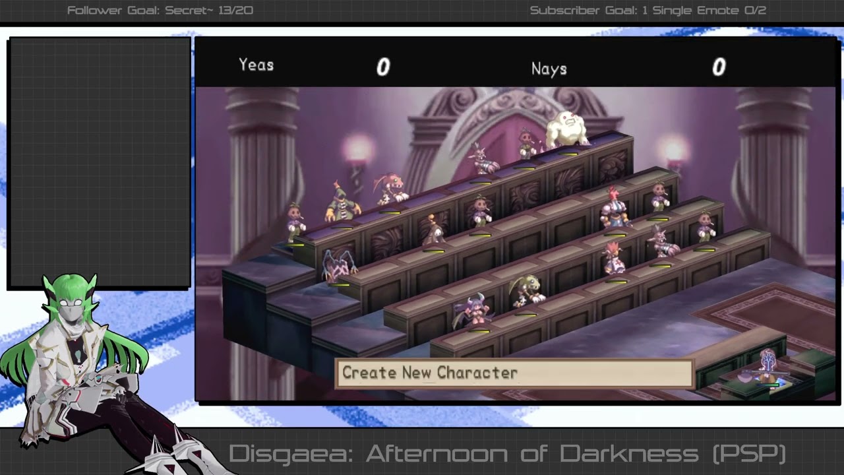Select the spider-legged monster senator
The height and width of the screenshot is (475, 844).
(x=339, y=265)
